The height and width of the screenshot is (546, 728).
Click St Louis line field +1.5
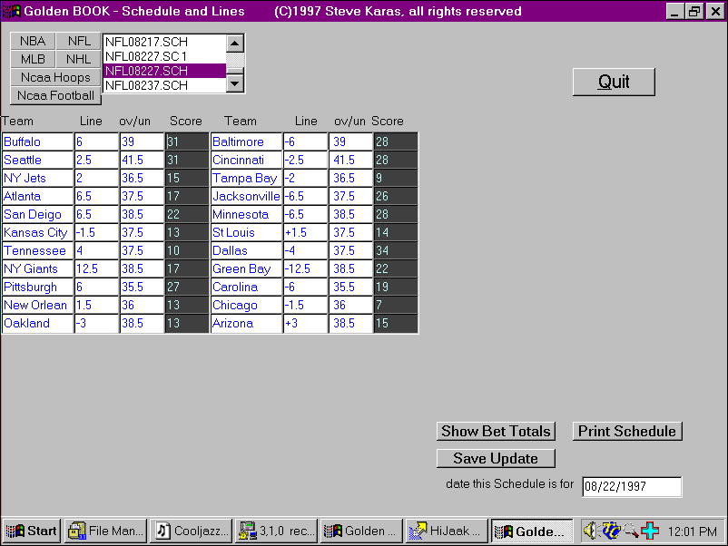[x=306, y=232]
